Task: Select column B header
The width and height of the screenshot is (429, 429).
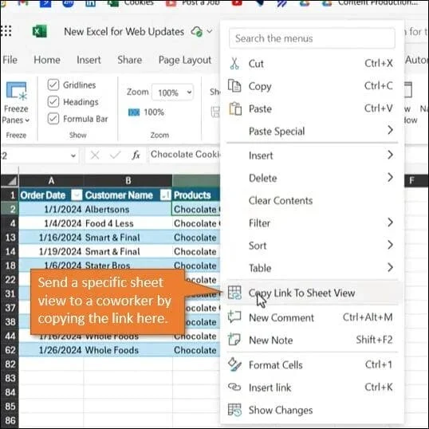Action: click(x=128, y=180)
